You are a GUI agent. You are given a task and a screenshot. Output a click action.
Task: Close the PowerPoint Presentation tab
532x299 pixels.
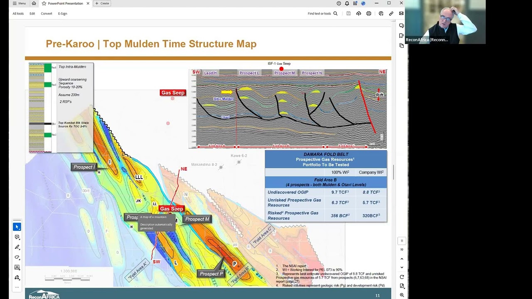coord(88,3)
